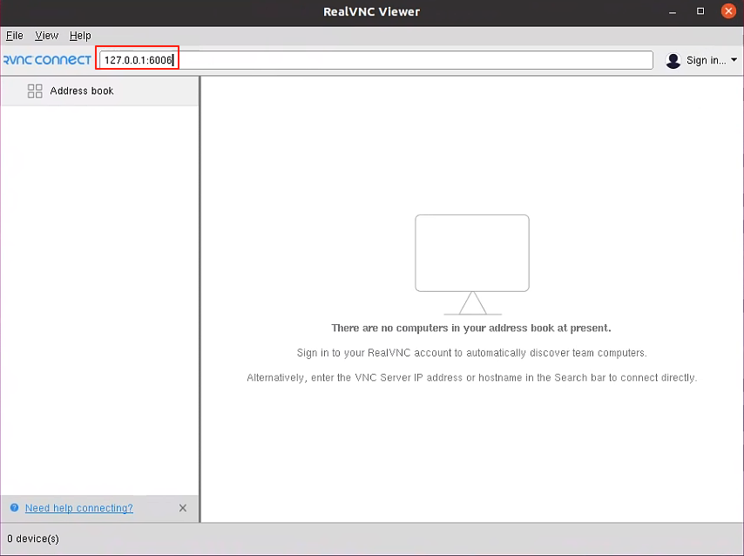Screen dimensions: 744x556
Task: Select Address book in the sidebar
Action: click(x=81, y=90)
